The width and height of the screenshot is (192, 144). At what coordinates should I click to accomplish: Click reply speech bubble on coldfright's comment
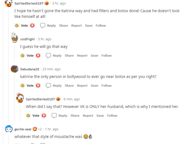48,55
